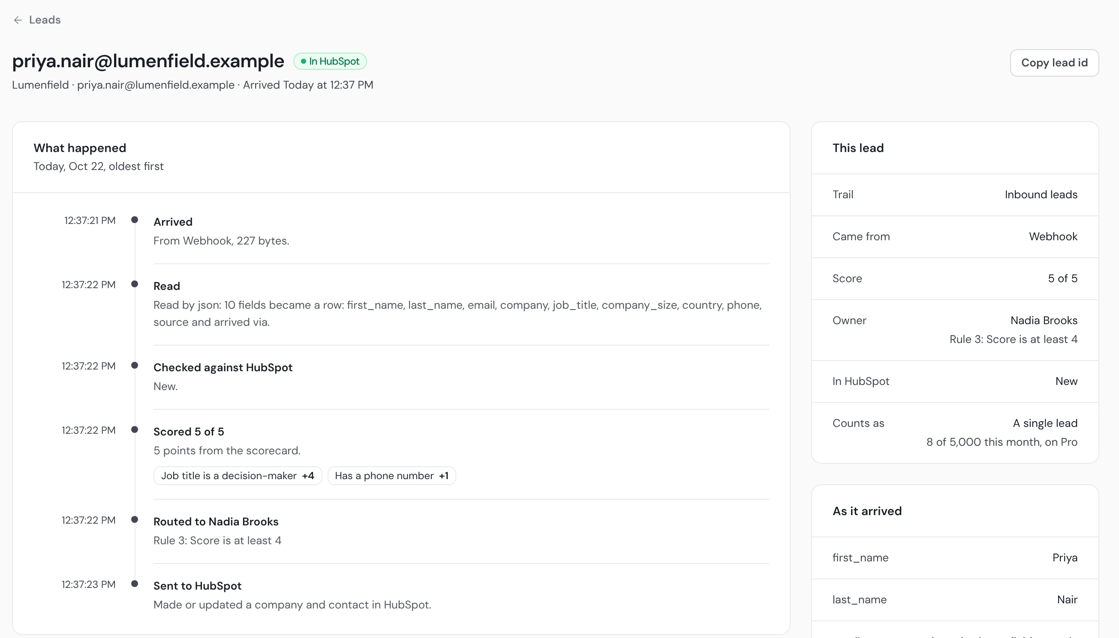
Task: Click 'Made or updated a company and contact in HubSpot.'
Action: (x=292, y=605)
